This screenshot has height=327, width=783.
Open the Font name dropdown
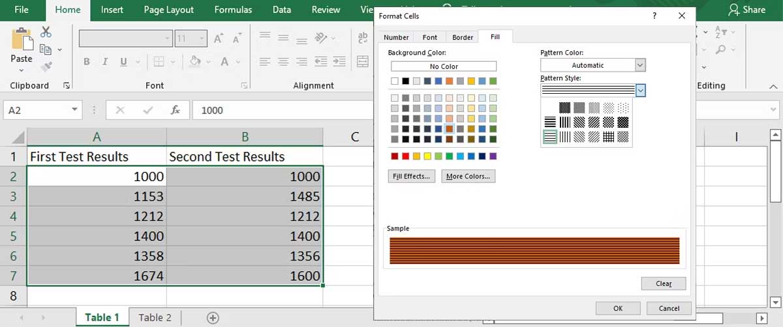coord(167,38)
